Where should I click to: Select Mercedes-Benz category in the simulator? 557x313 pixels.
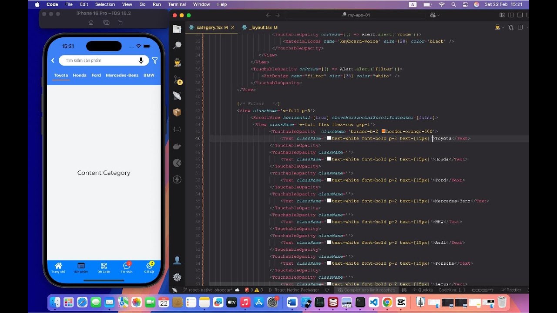tap(122, 75)
